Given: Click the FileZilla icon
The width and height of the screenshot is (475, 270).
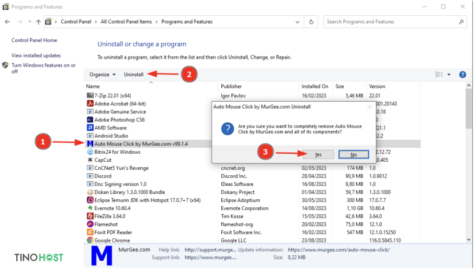Looking at the screenshot, I should click(x=90, y=216).
